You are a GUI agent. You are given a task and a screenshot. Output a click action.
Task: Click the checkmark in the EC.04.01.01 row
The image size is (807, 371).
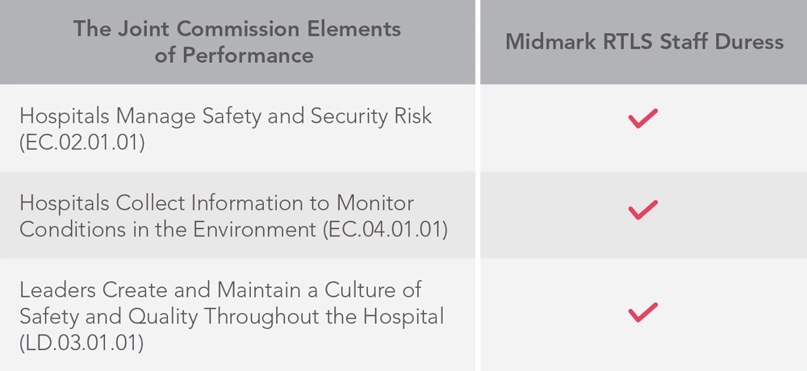(643, 211)
